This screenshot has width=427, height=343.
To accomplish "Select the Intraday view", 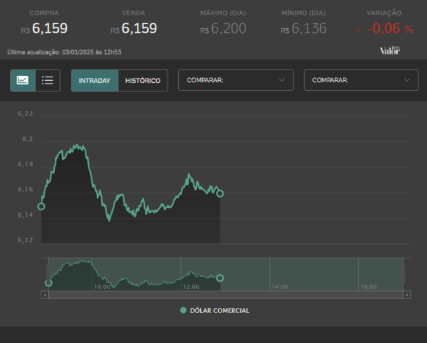I will 95,80.
